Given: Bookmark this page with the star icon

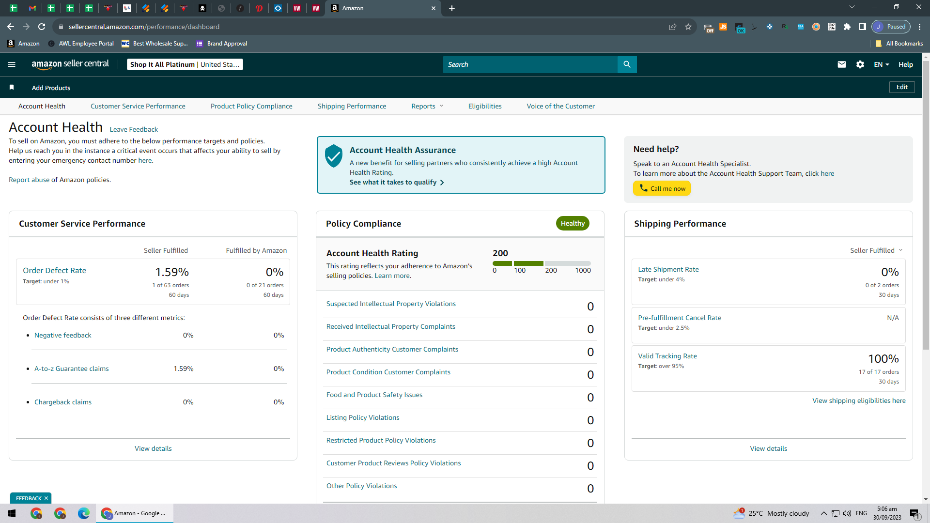Looking at the screenshot, I should [x=688, y=27].
